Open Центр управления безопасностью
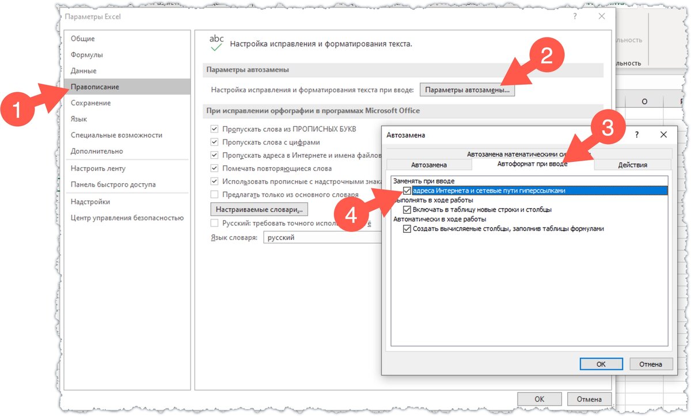The width and height of the screenshot is (691, 416). tap(127, 218)
